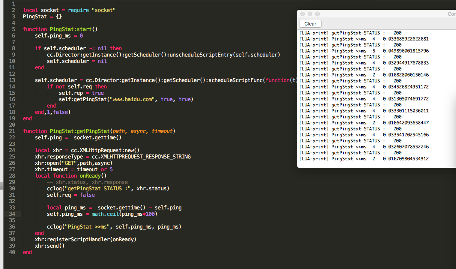The image size is (456, 269).
Task: Click 'local ping_ms = socket.gettime() - self.ping'
Action: pos(114,208)
